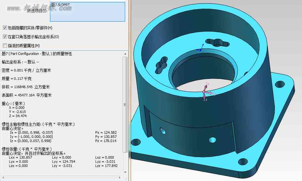
Task: Select the keyhole slot on the left
Action: (x=161, y=65)
